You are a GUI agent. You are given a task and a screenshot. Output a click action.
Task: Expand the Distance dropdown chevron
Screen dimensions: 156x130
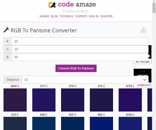[x=145, y=80]
